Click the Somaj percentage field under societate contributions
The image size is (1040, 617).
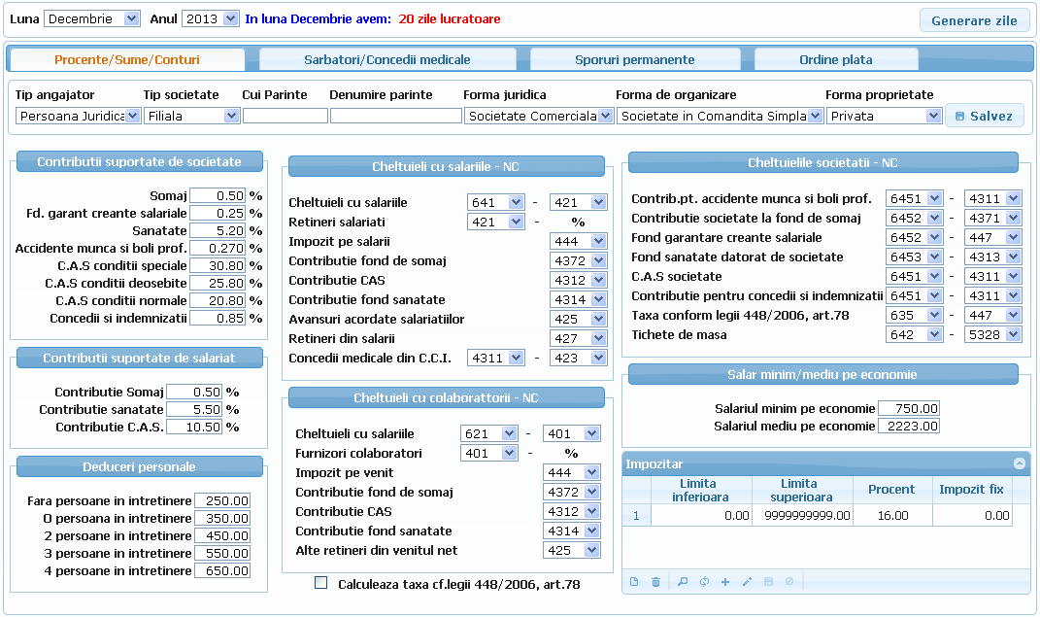[218, 195]
